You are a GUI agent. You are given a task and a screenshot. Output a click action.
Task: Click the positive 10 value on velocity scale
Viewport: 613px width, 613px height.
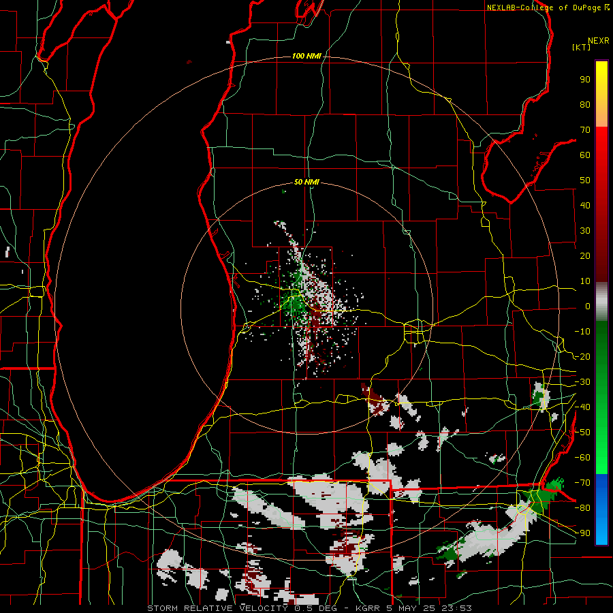[585, 281]
